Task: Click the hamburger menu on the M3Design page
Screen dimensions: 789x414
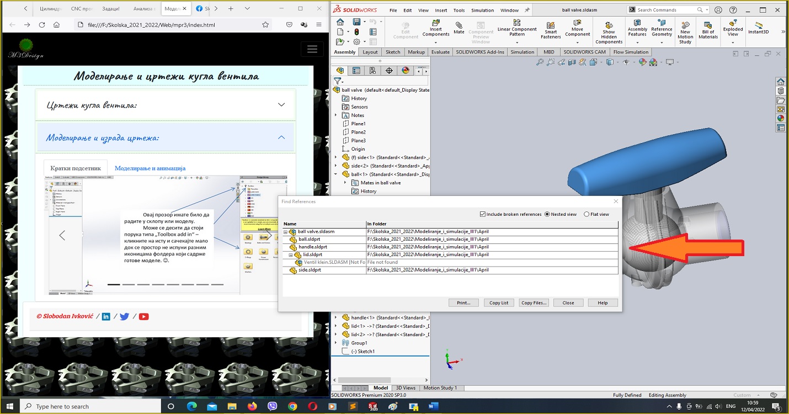Action: pos(312,49)
